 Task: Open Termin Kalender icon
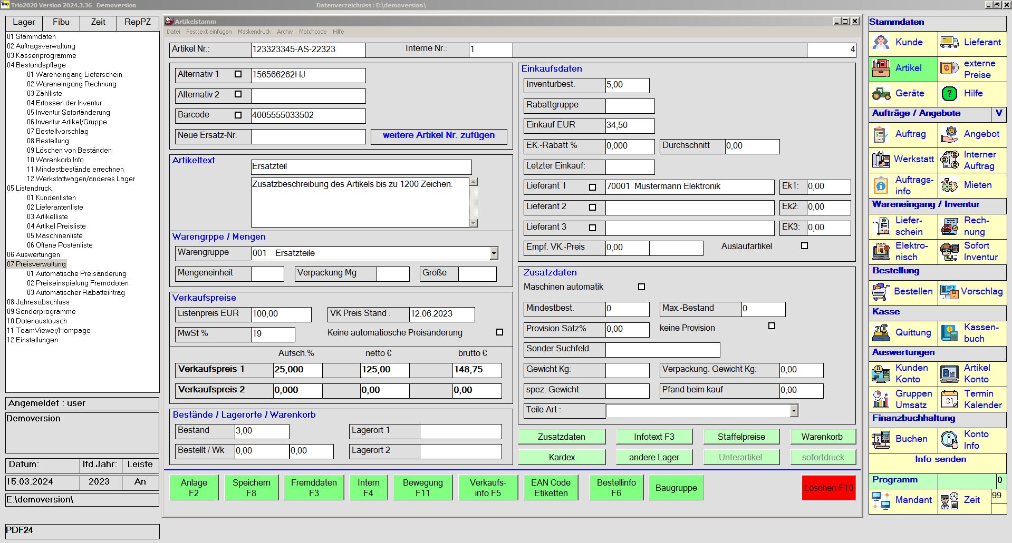pyautogui.click(x=949, y=399)
